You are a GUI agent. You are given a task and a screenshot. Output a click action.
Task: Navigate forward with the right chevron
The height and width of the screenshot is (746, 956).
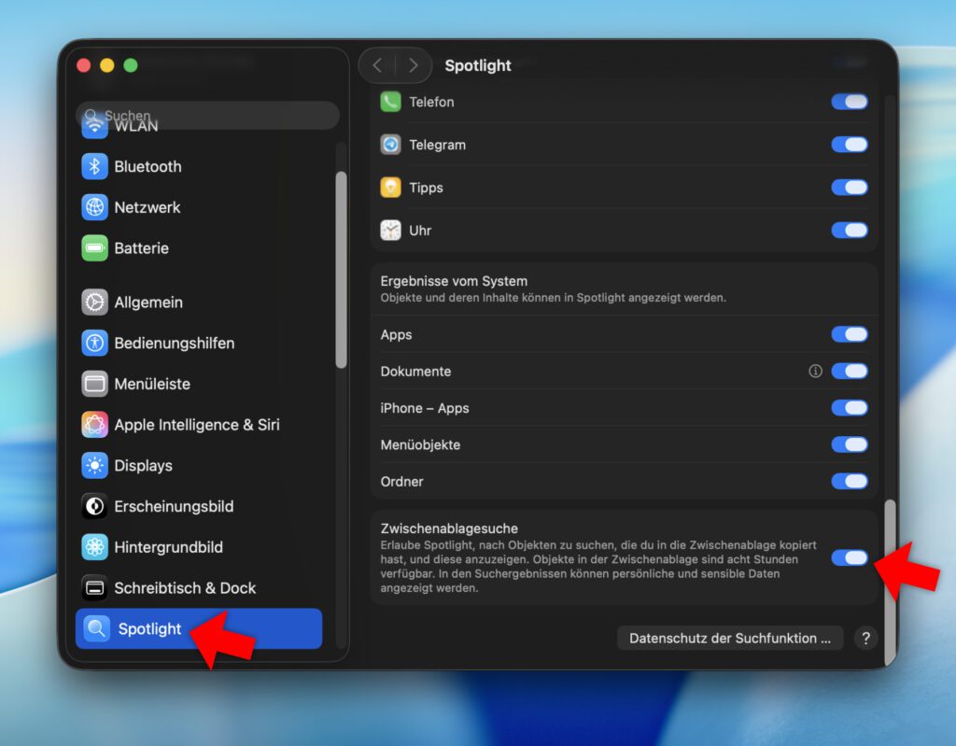413,65
